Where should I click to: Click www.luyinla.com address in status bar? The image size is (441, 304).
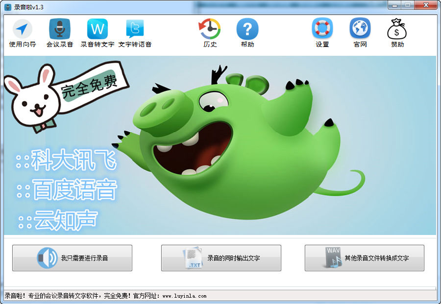(x=185, y=296)
